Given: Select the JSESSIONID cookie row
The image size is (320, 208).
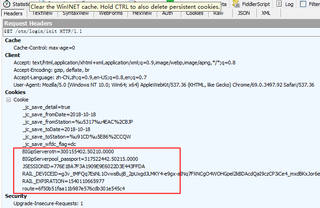Looking at the screenshot, I should [83, 166].
